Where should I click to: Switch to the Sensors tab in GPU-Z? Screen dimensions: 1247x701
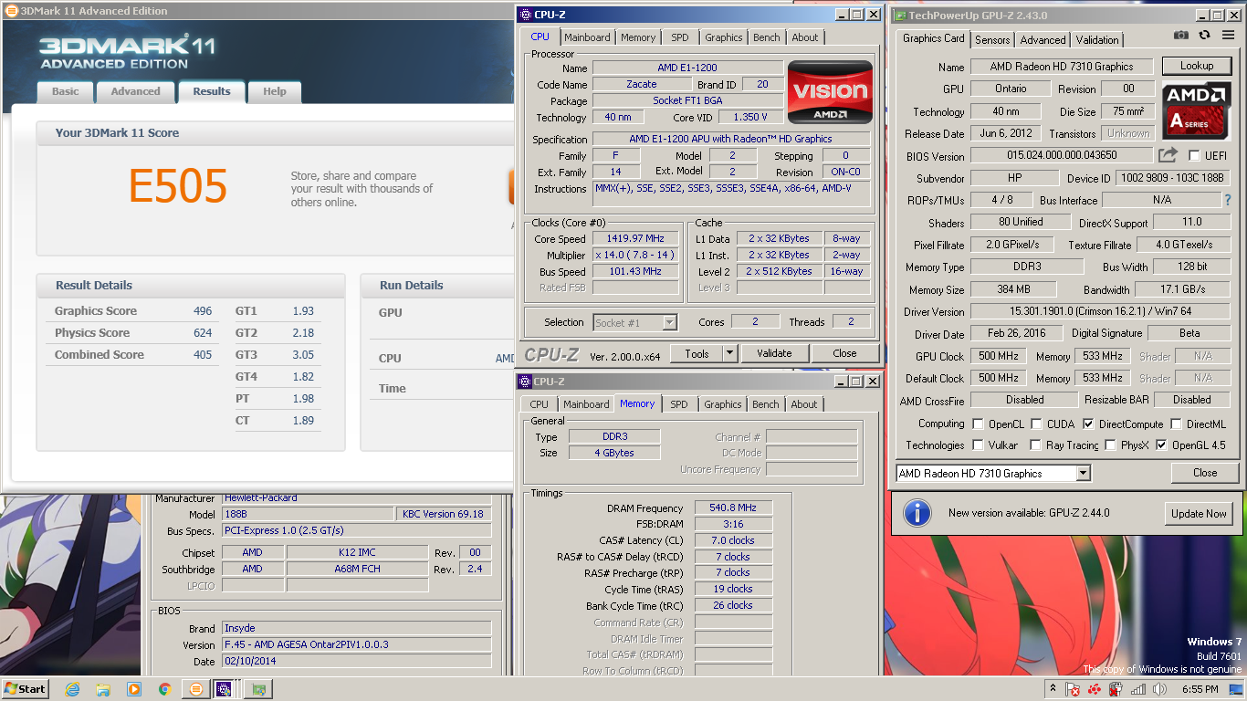(x=992, y=40)
